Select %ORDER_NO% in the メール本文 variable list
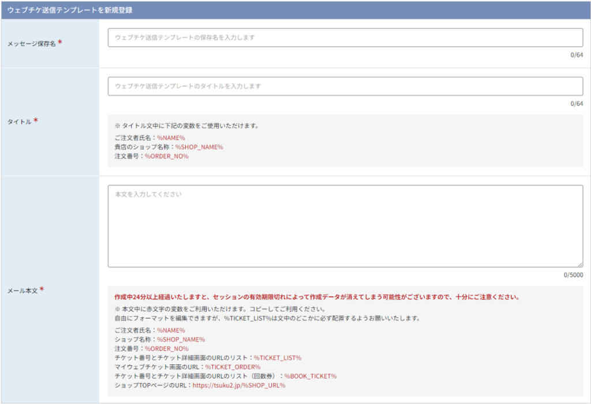 (x=167, y=349)
